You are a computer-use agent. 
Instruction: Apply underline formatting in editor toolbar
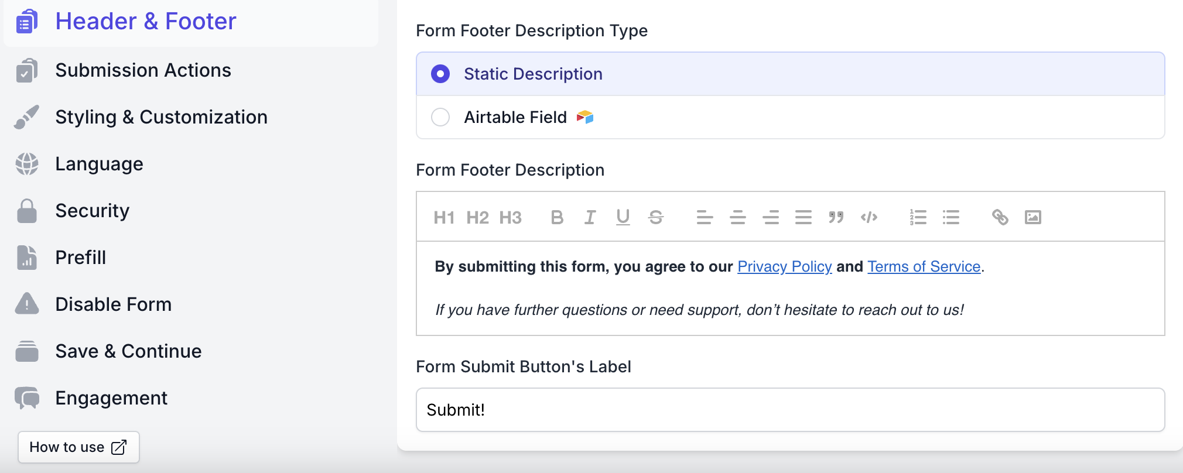[623, 217]
